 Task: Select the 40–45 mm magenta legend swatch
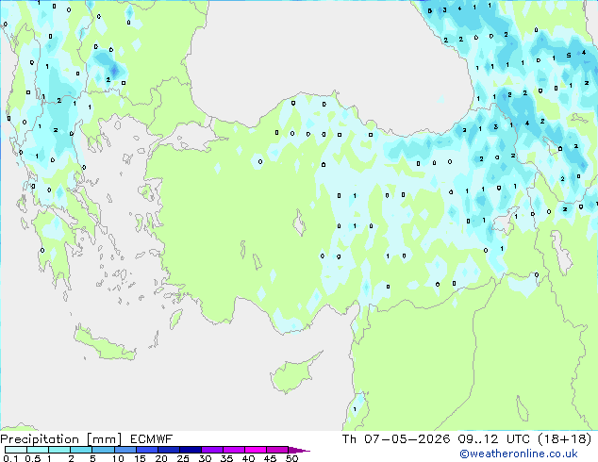[256, 450]
